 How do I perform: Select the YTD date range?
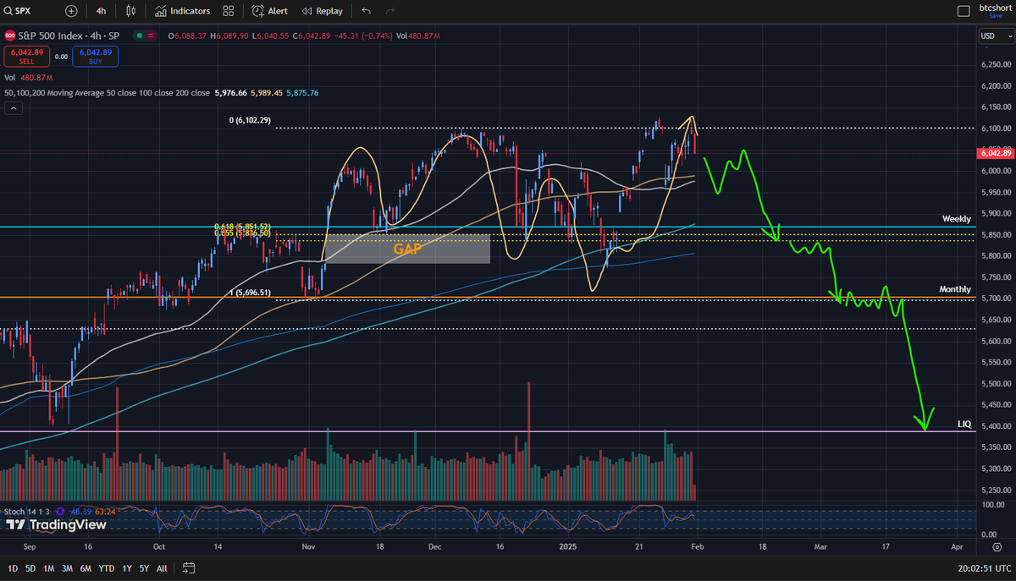click(107, 567)
